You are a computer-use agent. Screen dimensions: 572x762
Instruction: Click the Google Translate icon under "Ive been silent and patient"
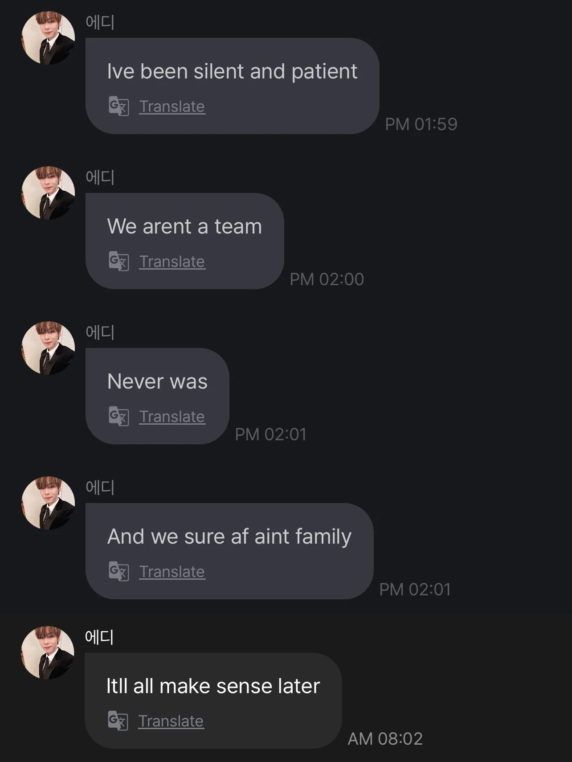tap(118, 107)
